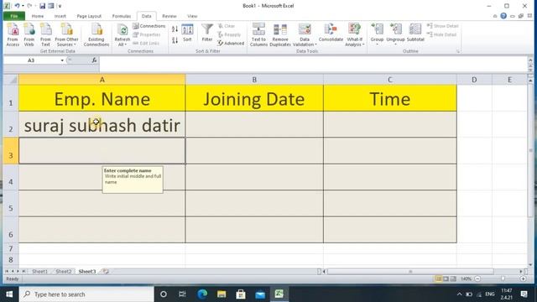Open Microsoft Edge from taskbar
The width and height of the screenshot is (537, 302).
pos(202,294)
